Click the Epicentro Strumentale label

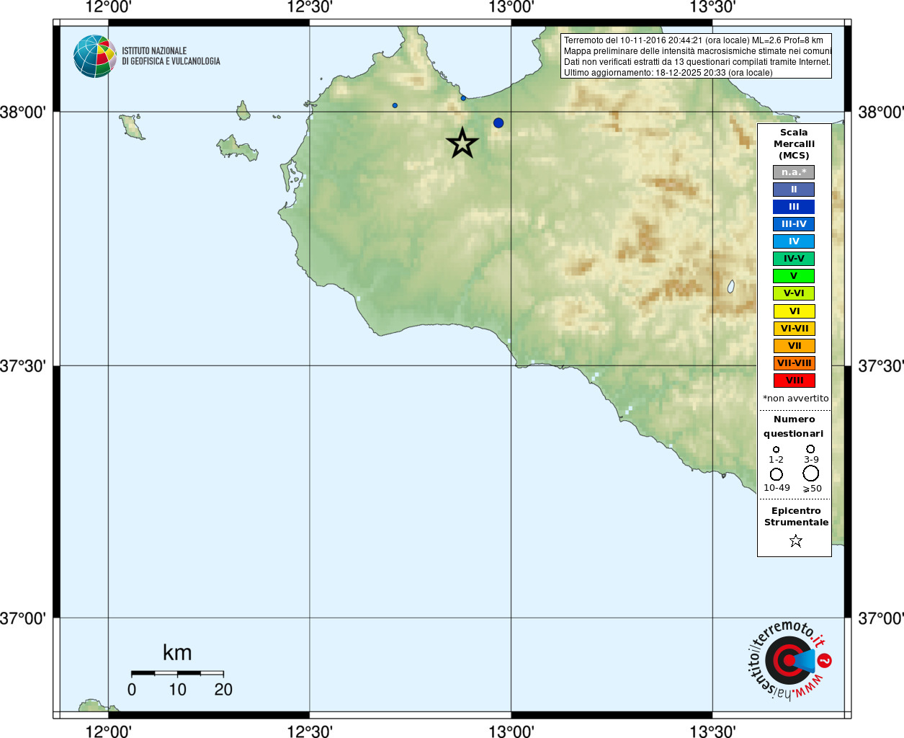[796, 516]
